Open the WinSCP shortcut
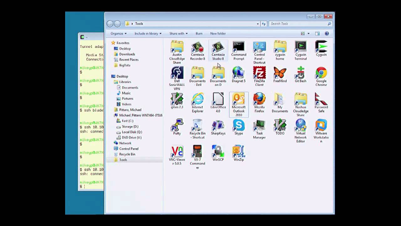The height and width of the screenshot is (226, 401). (x=218, y=153)
